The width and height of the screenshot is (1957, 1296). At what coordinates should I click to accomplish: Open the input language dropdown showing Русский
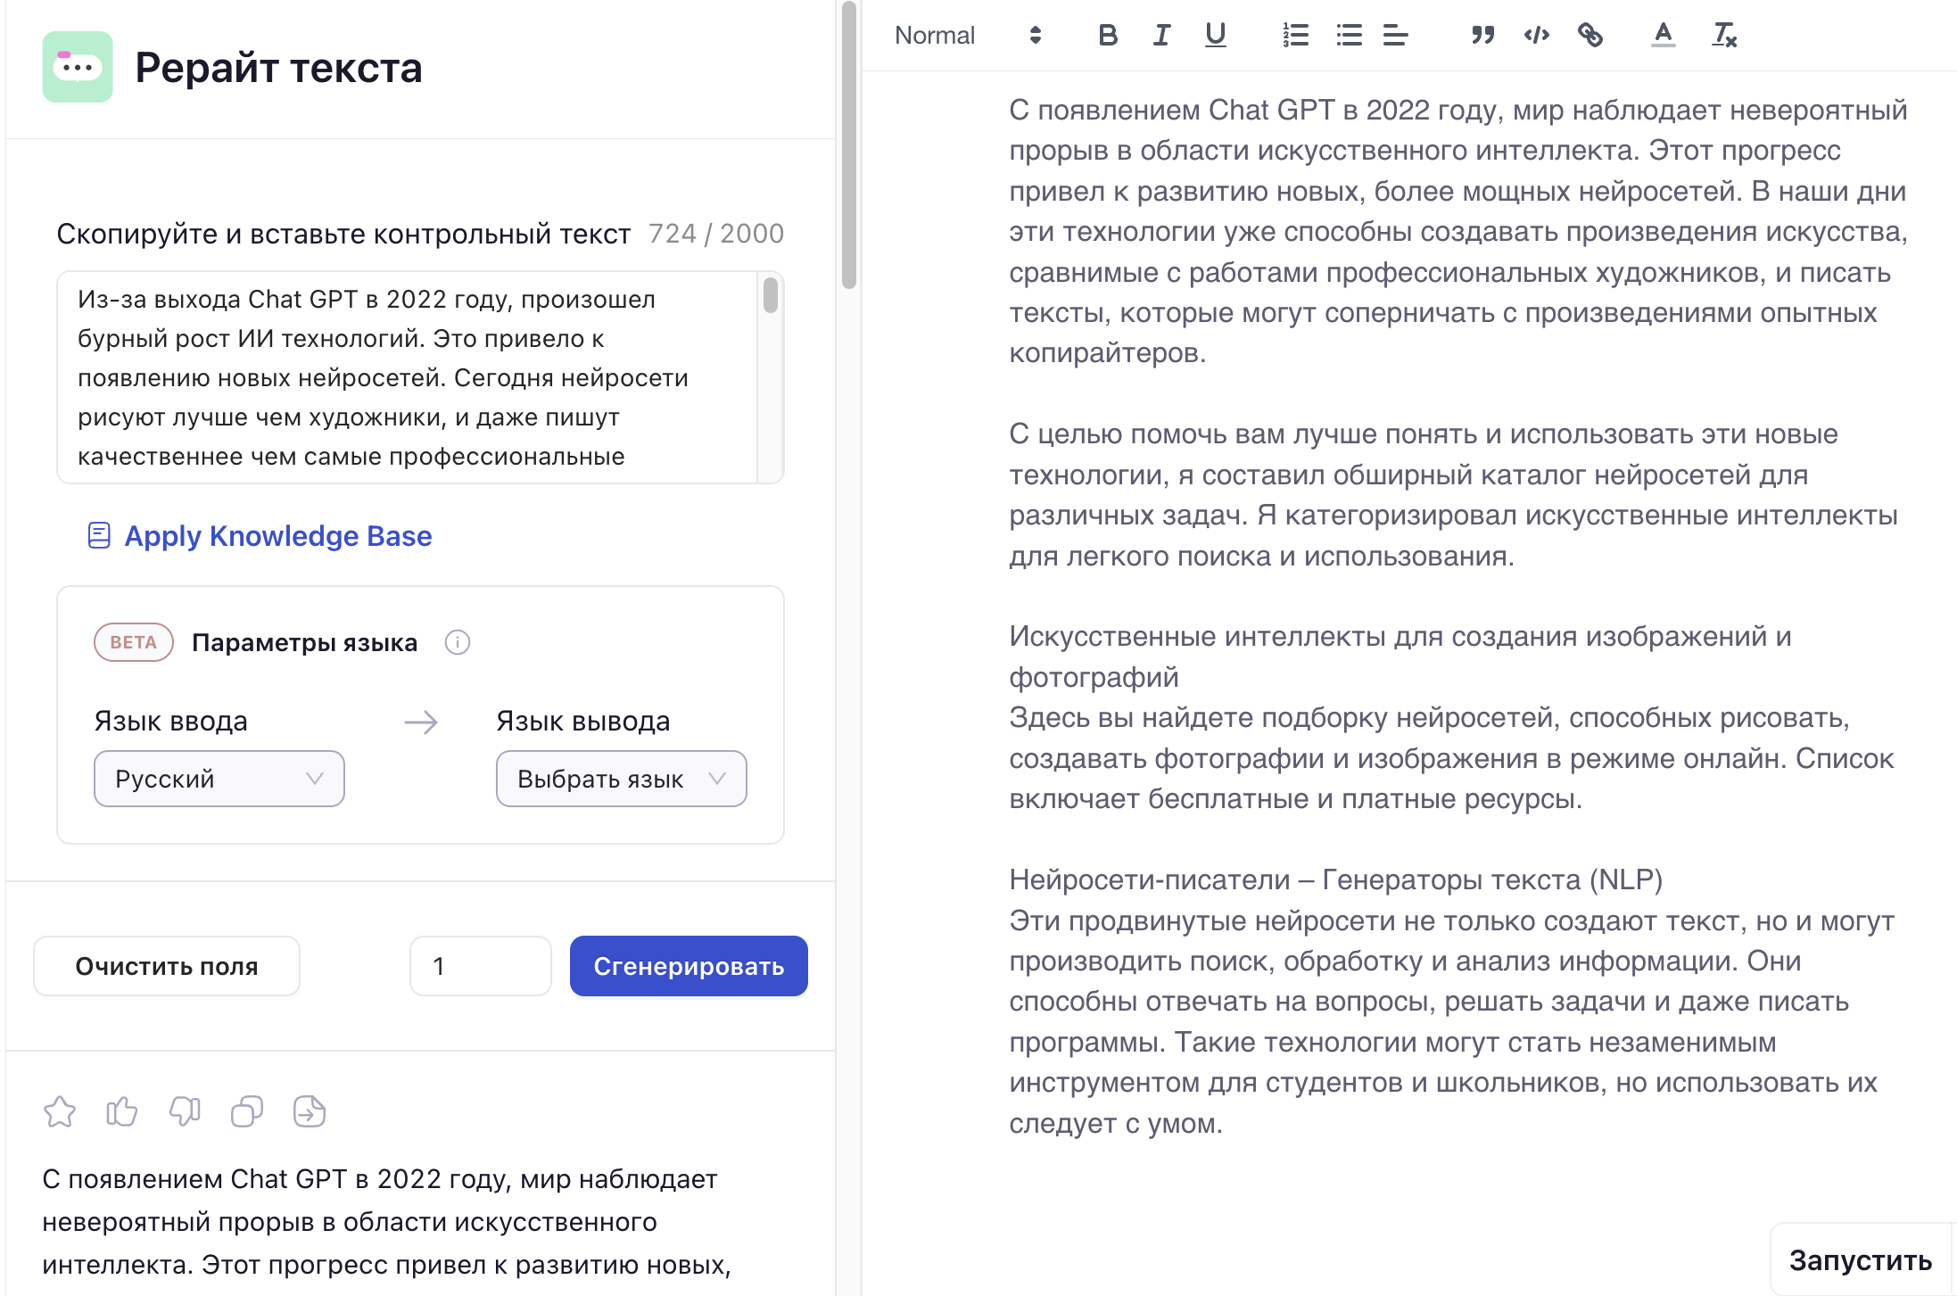pyautogui.click(x=219, y=779)
